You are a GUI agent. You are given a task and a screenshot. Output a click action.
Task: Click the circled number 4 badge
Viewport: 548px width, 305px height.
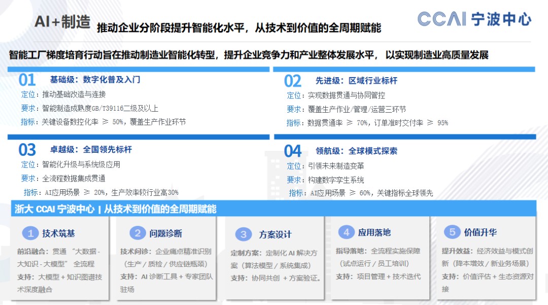pyautogui.click(x=347, y=232)
